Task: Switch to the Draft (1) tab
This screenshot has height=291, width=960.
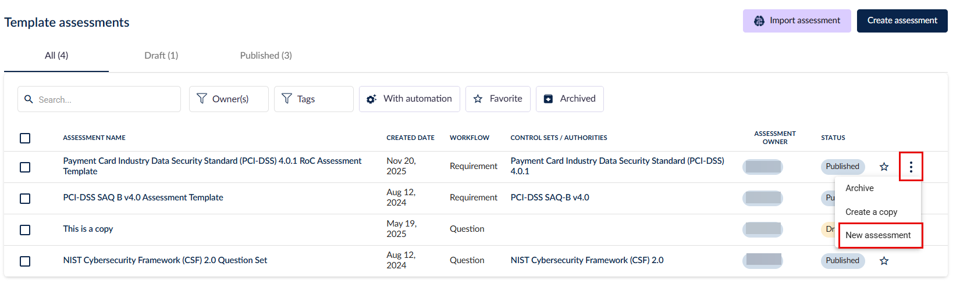Action: tap(161, 56)
